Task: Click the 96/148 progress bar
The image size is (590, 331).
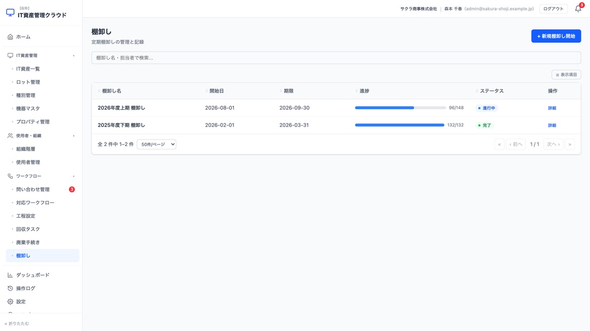Action: click(400, 107)
